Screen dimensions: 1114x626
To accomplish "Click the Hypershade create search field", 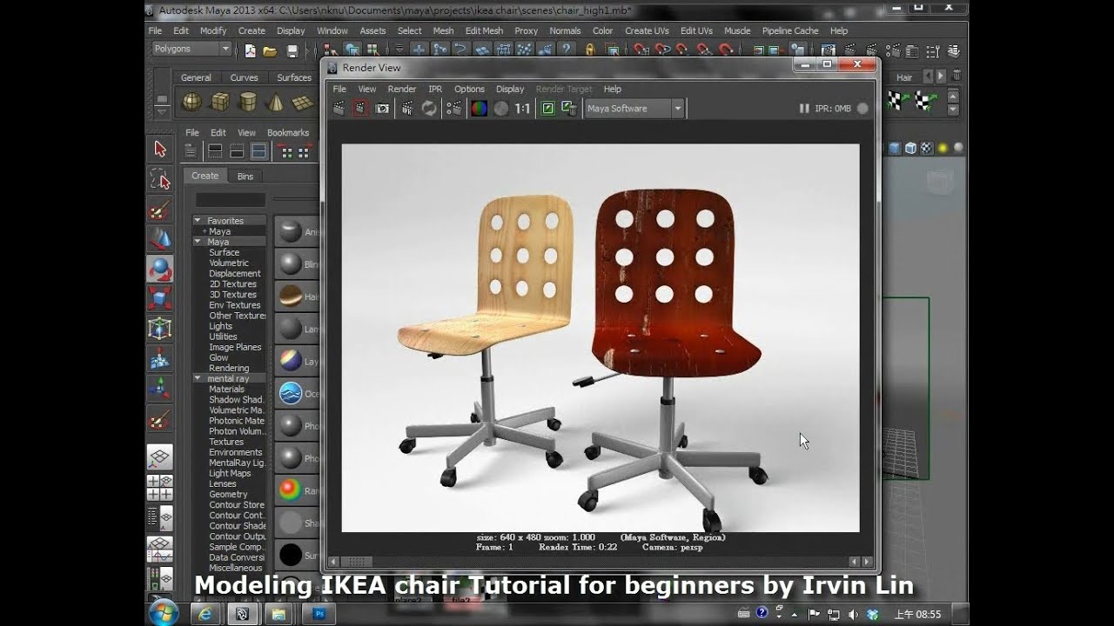I will point(230,200).
